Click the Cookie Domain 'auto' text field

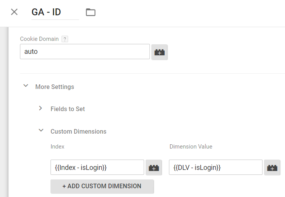[84, 52]
